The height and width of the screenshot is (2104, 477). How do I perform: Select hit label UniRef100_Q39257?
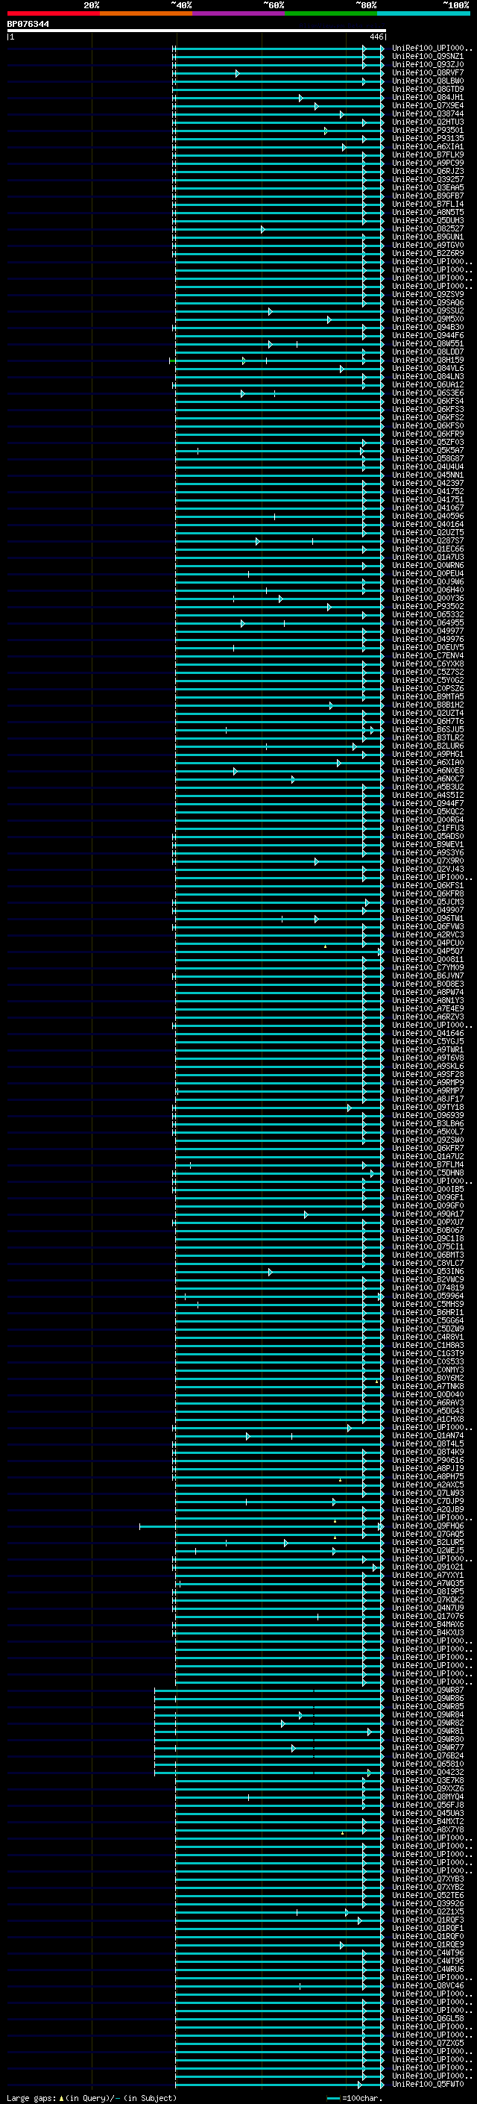point(427,180)
